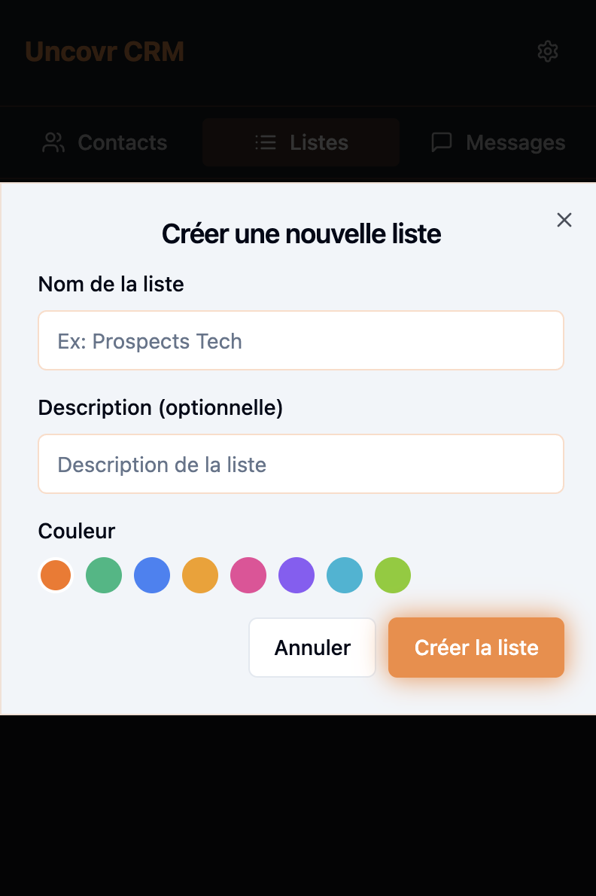Select the blue color swatch
This screenshot has height=896, width=596.
pos(152,576)
